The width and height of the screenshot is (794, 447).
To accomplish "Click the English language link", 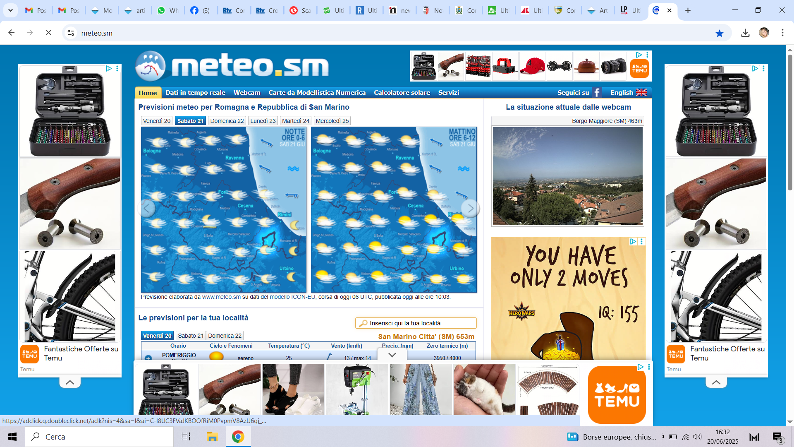I will tap(622, 93).
